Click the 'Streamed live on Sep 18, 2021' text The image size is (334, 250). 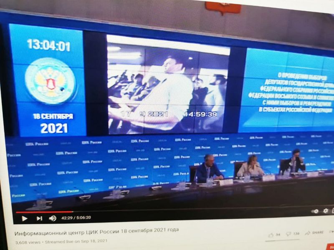tap(76, 242)
